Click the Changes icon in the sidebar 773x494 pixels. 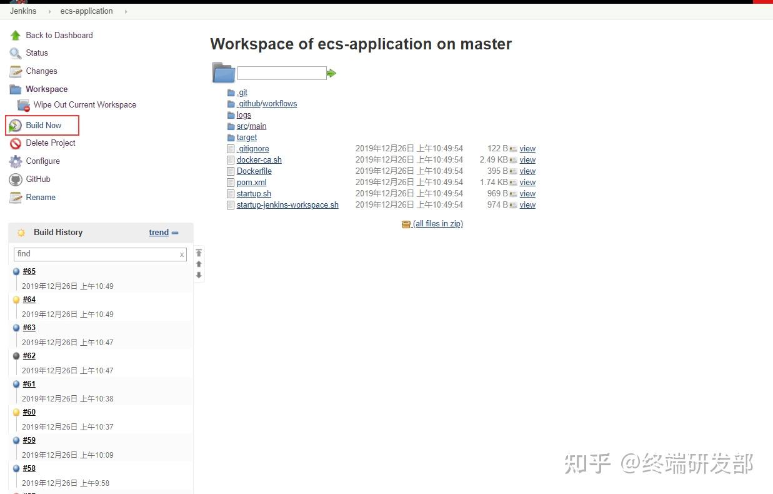[16, 71]
